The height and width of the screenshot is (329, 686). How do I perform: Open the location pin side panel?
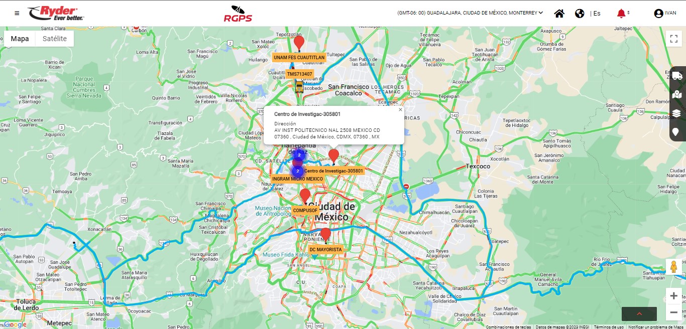click(x=676, y=132)
